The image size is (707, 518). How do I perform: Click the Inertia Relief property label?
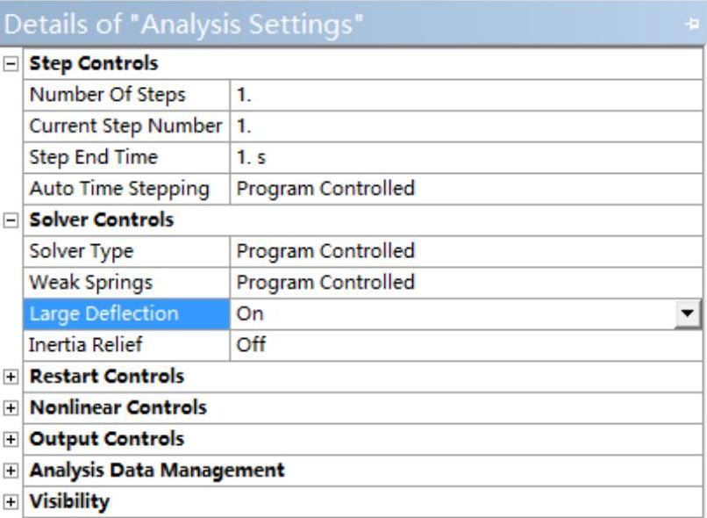click(x=86, y=345)
